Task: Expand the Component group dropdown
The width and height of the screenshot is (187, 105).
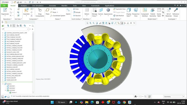Action: coord(34,19)
